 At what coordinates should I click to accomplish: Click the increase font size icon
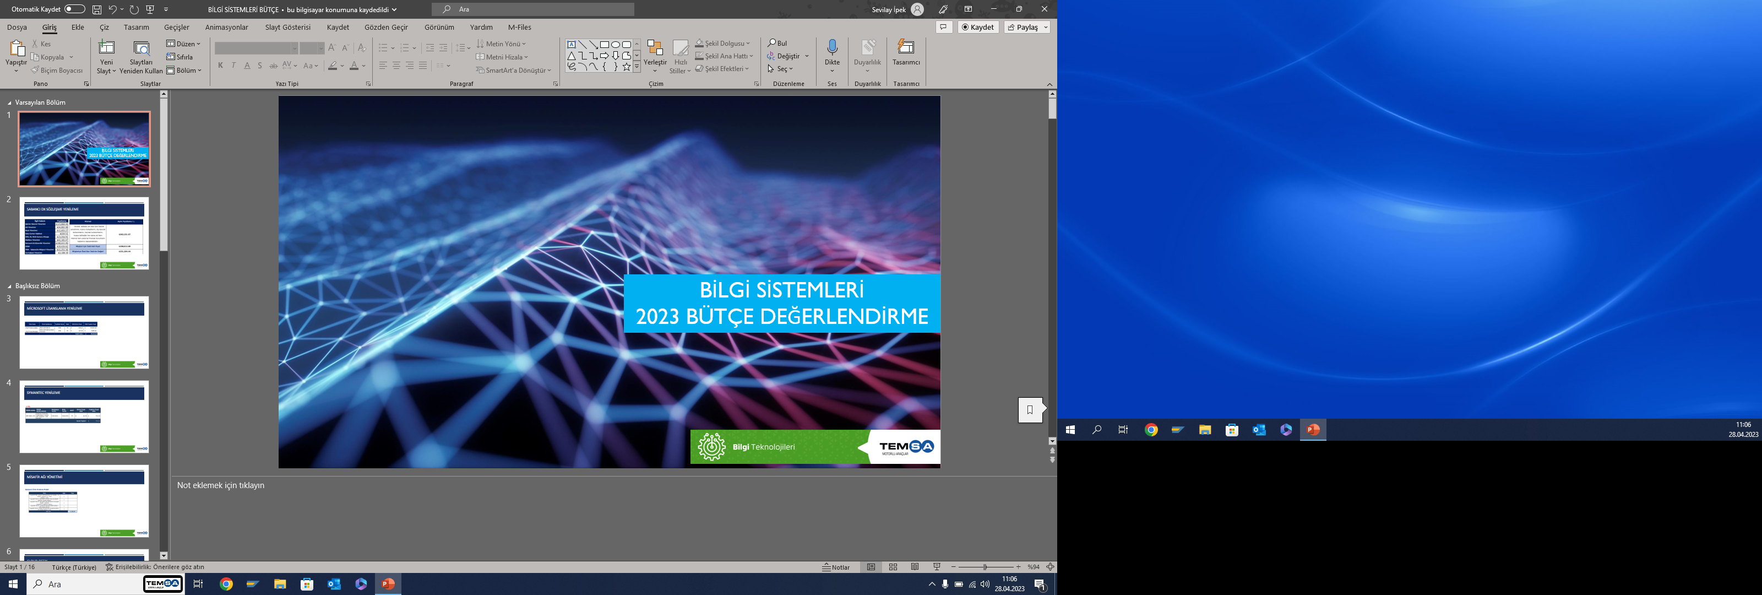click(331, 48)
